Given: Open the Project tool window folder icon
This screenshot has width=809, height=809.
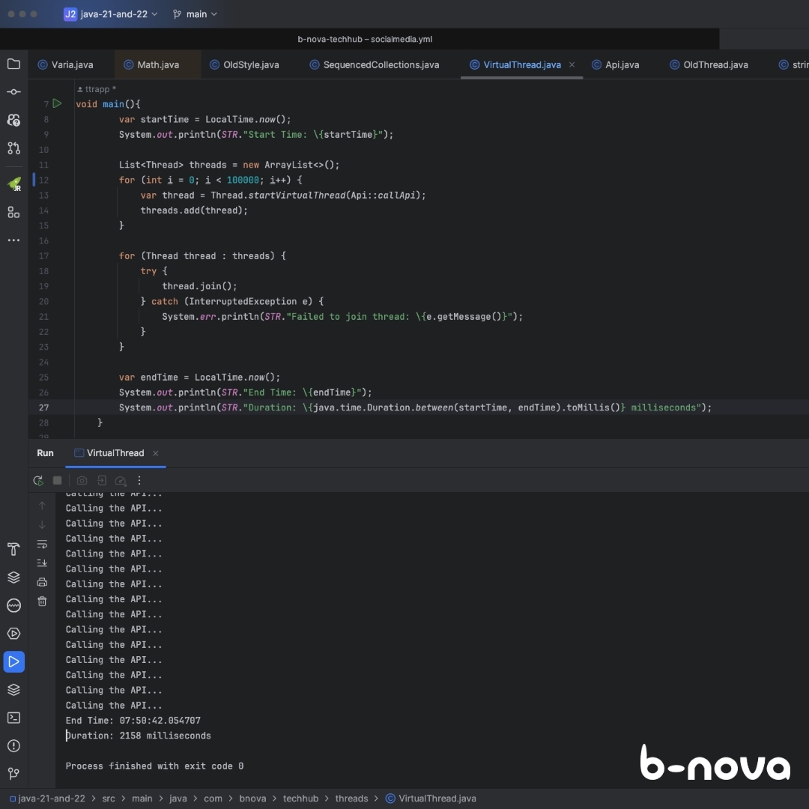Looking at the screenshot, I should pos(14,64).
